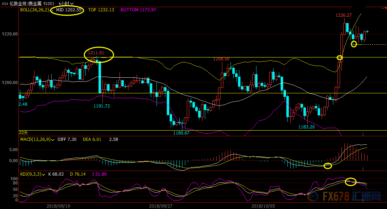This screenshot has width=387, height=209.
Task: Click the 1191.72 low price label
Action: (x=102, y=106)
